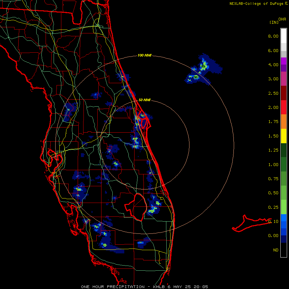Viewport: 289px width, 289px height.
Task: Click the 1.50 legend value
Action: coord(273,136)
